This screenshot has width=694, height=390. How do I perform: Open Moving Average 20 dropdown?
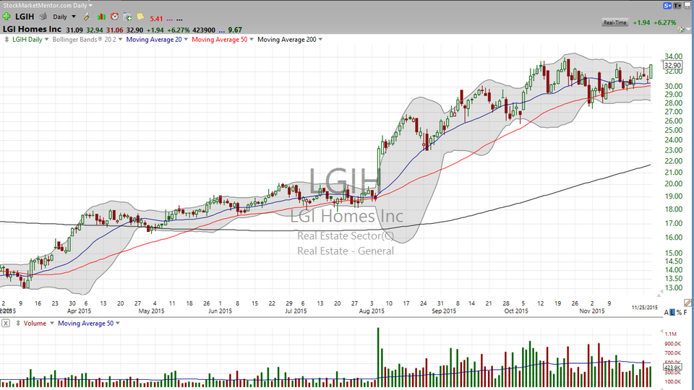186,39
